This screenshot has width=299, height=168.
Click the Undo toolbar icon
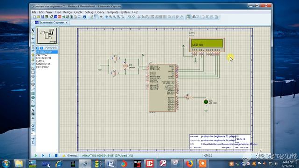129,17
